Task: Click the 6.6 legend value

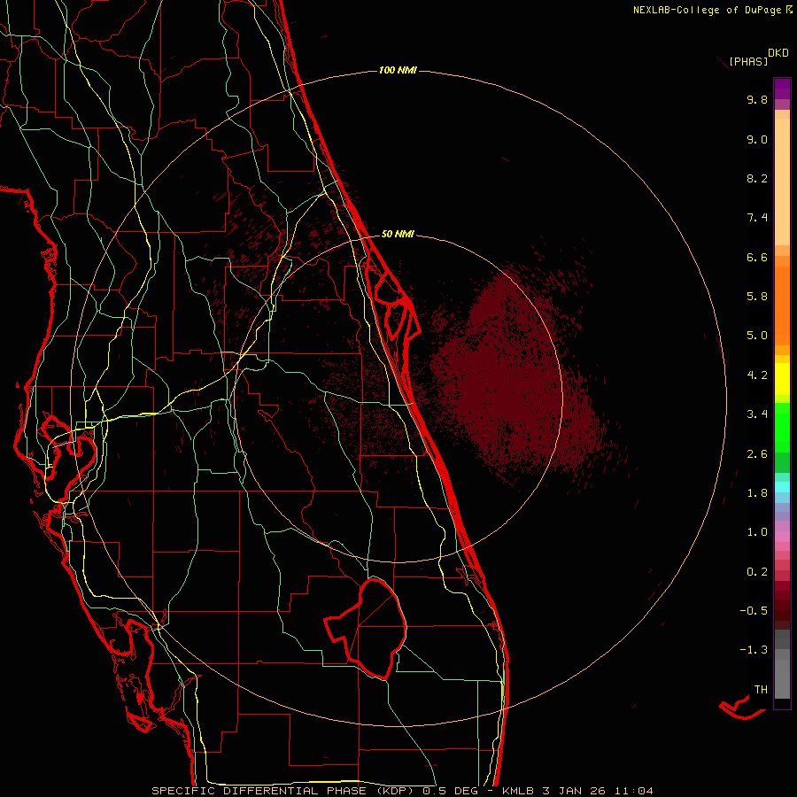Action: point(757,257)
